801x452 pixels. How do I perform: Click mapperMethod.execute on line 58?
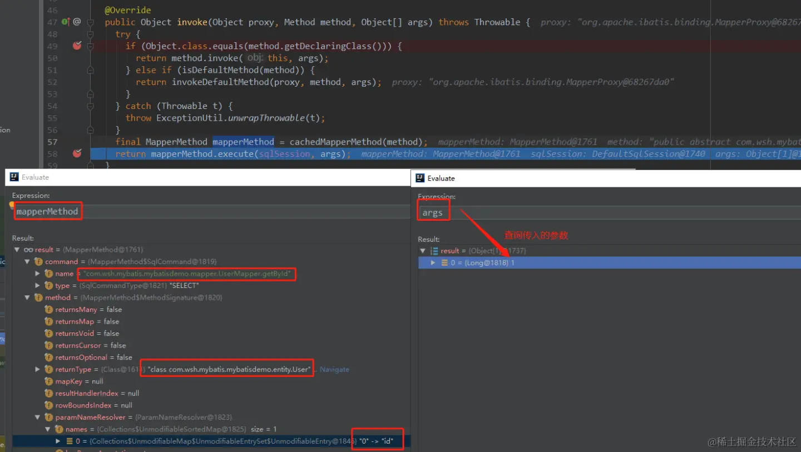202,153
